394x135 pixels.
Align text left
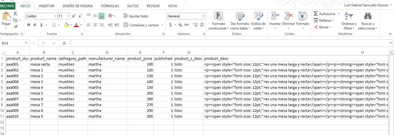[x=89, y=25]
